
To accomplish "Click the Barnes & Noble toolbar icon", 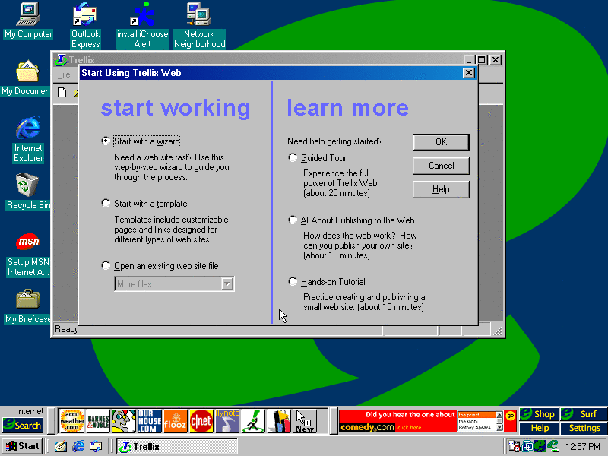I will tap(98, 420).
